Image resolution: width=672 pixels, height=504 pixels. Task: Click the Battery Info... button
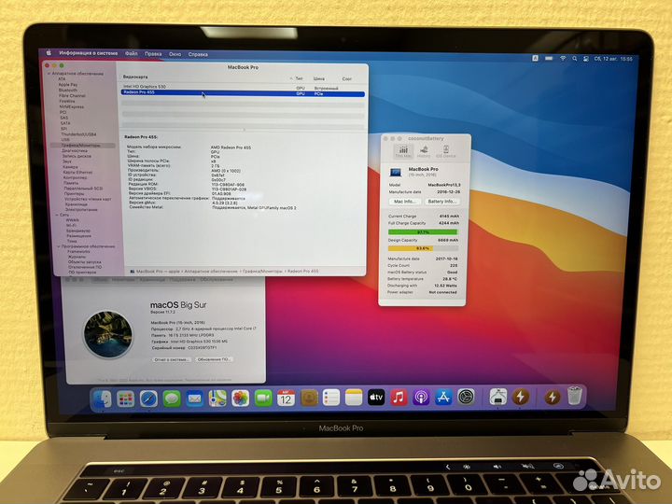pyautogui.click(x=441, y=202)
